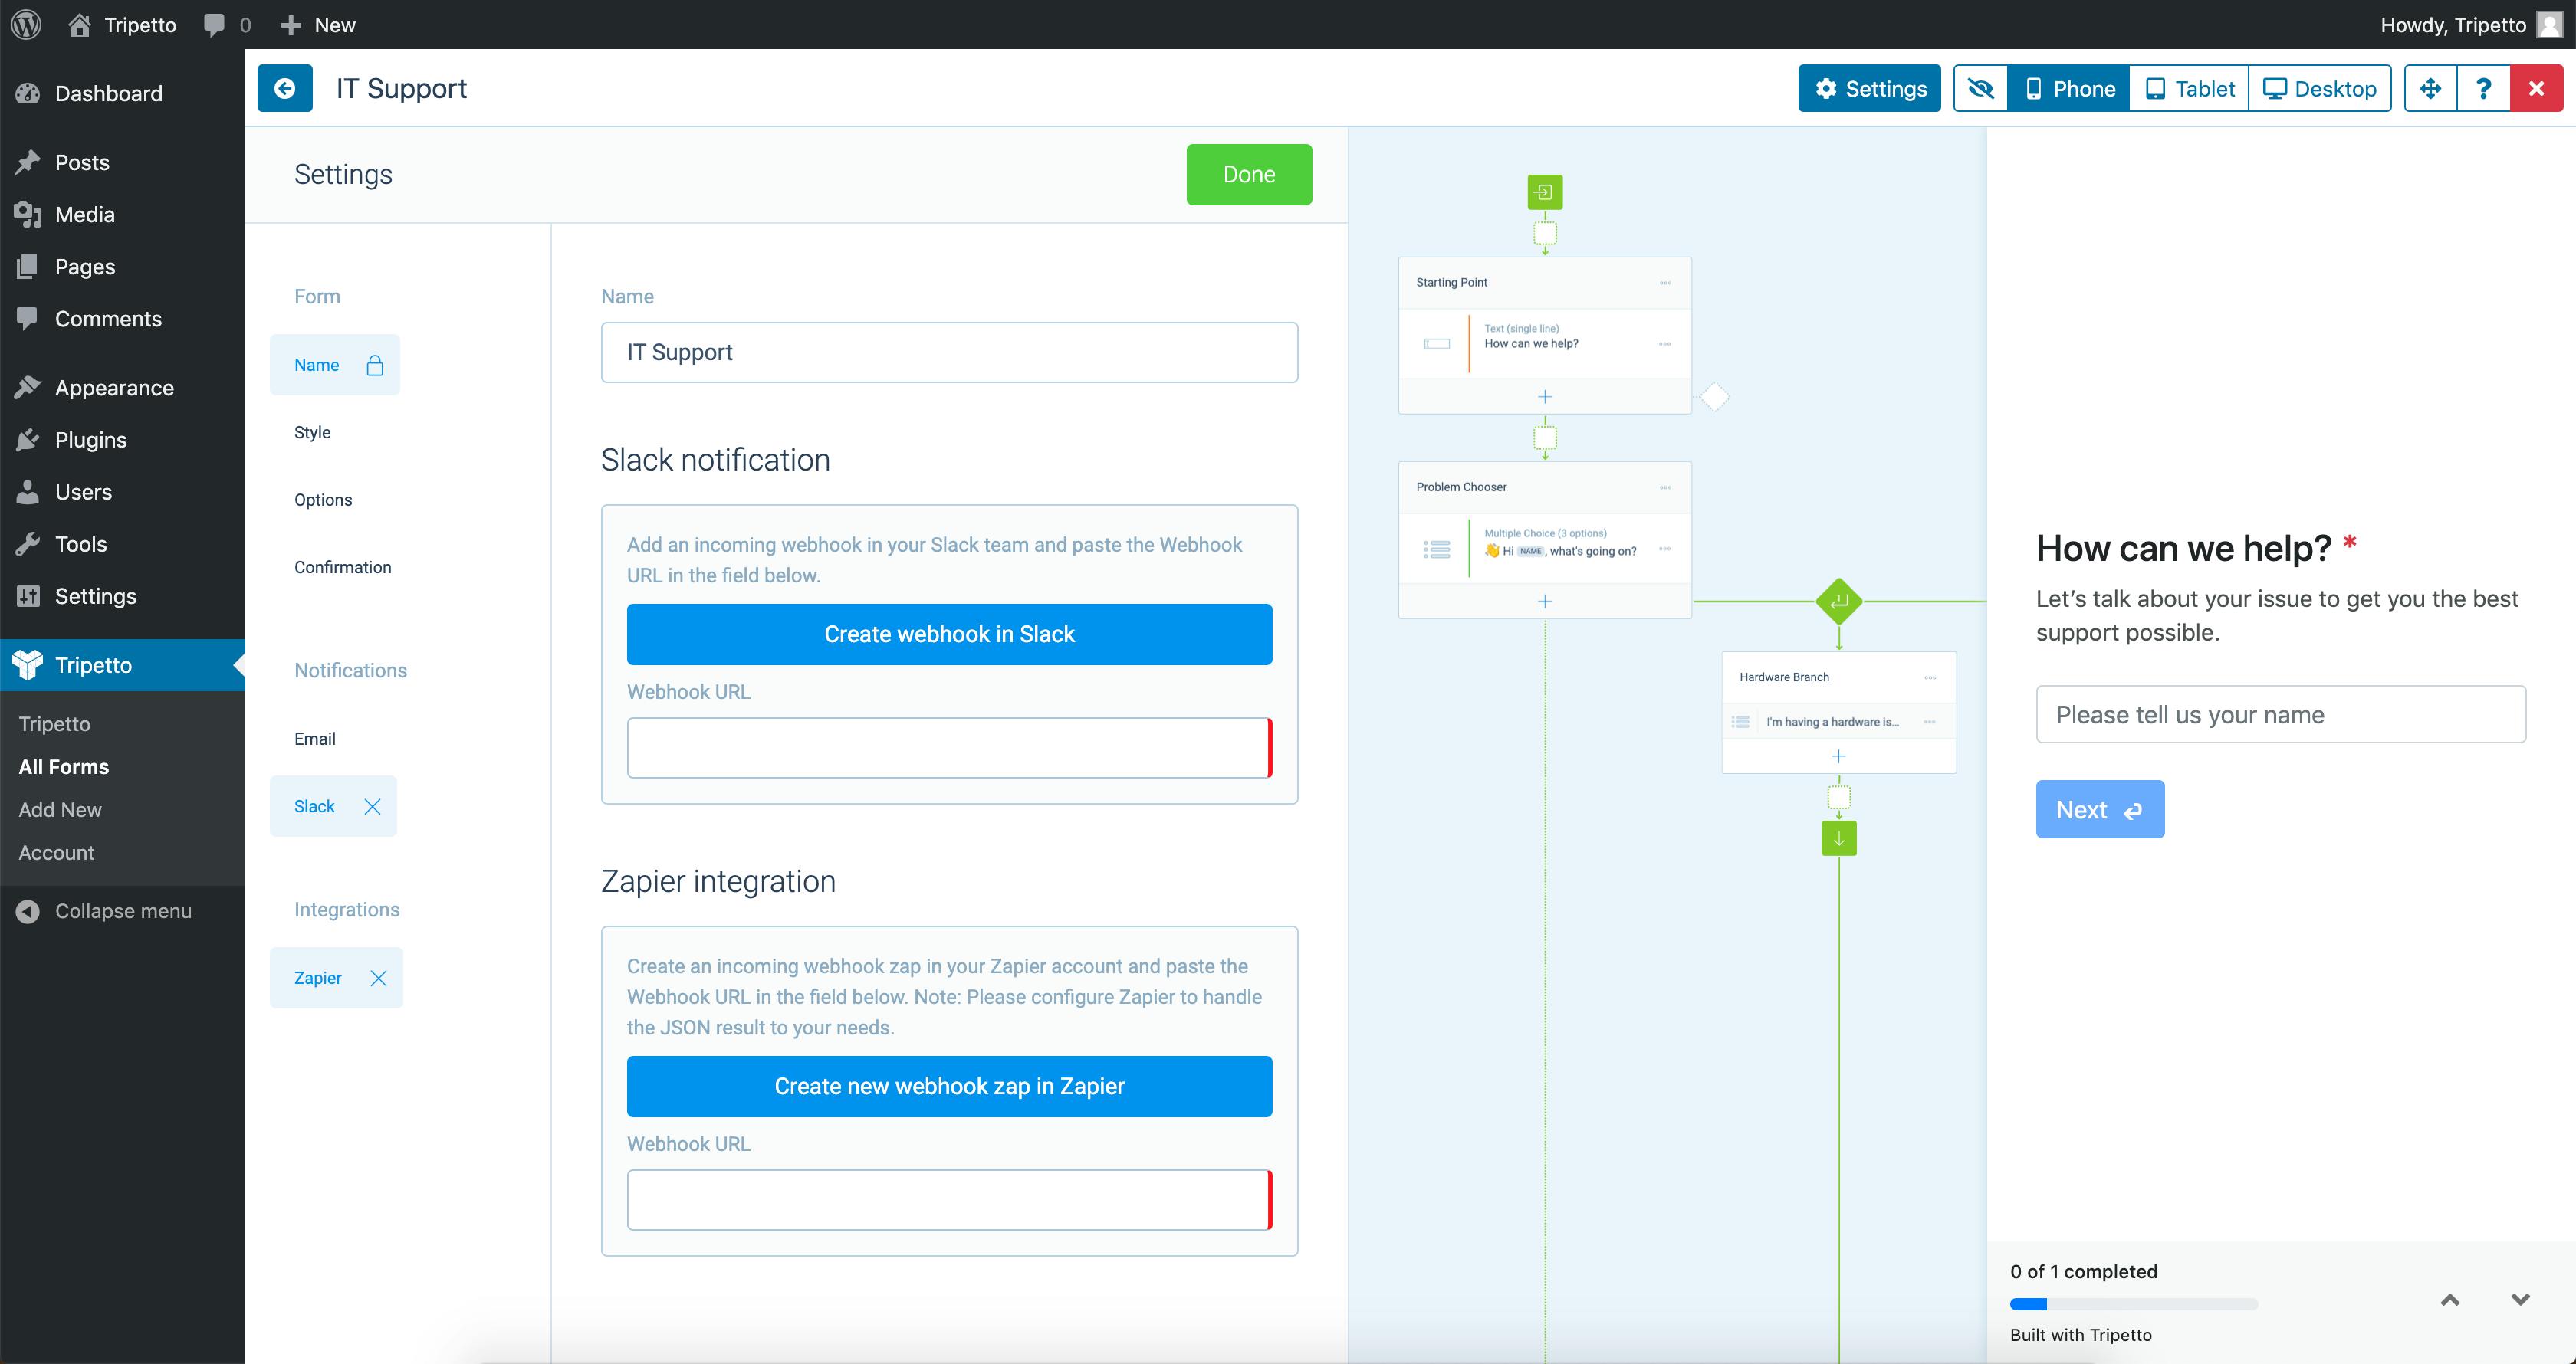Click the Next button in preview
The width and height of the screenshot is (2576, 1364).
pyautogui.click(x=2100, y=809)
